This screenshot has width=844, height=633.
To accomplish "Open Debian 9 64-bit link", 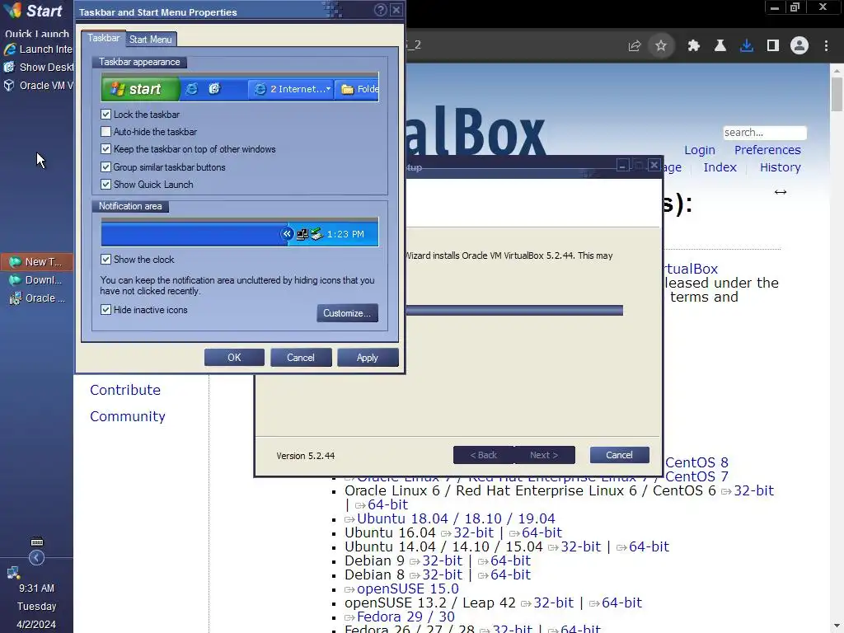I will 510,560.
